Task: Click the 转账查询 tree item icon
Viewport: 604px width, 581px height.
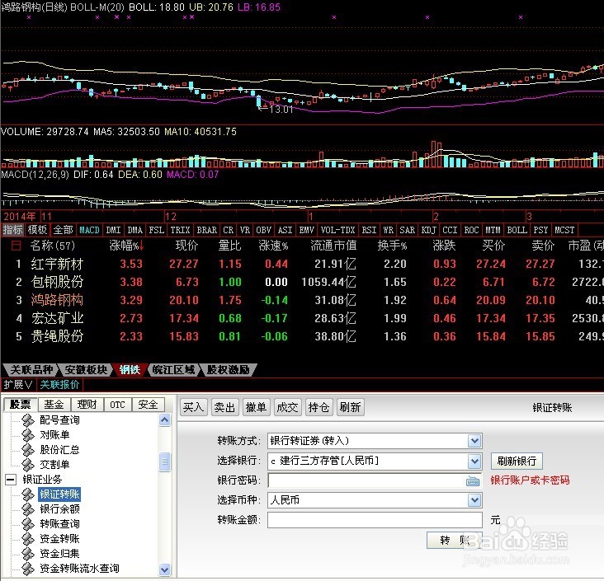Action: pos(28,524)
